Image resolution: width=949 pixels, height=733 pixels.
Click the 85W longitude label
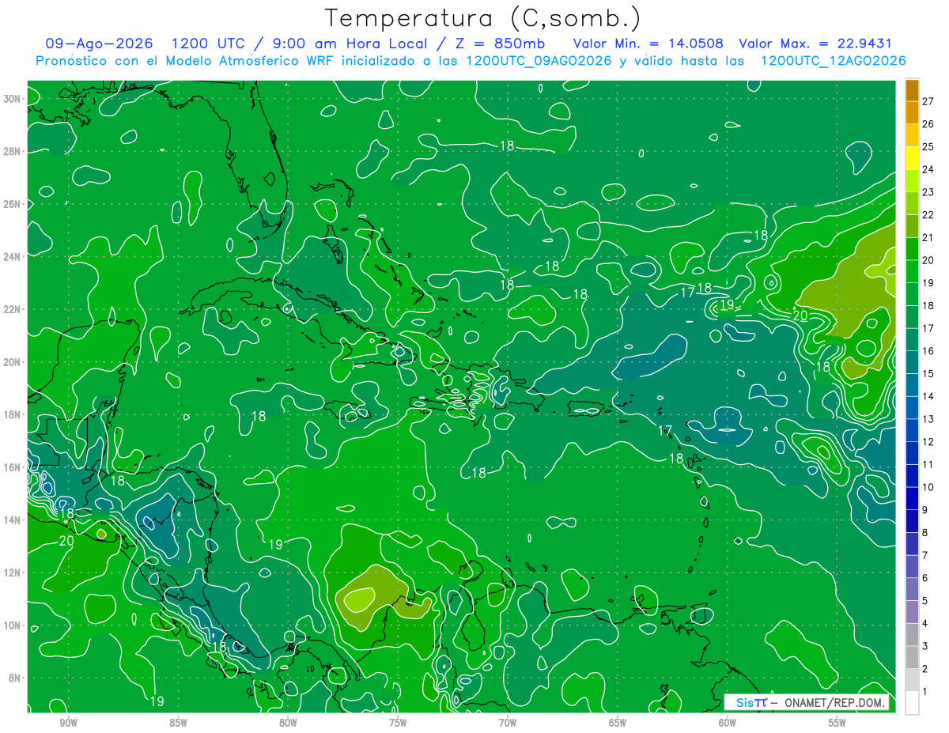point(178,724)
